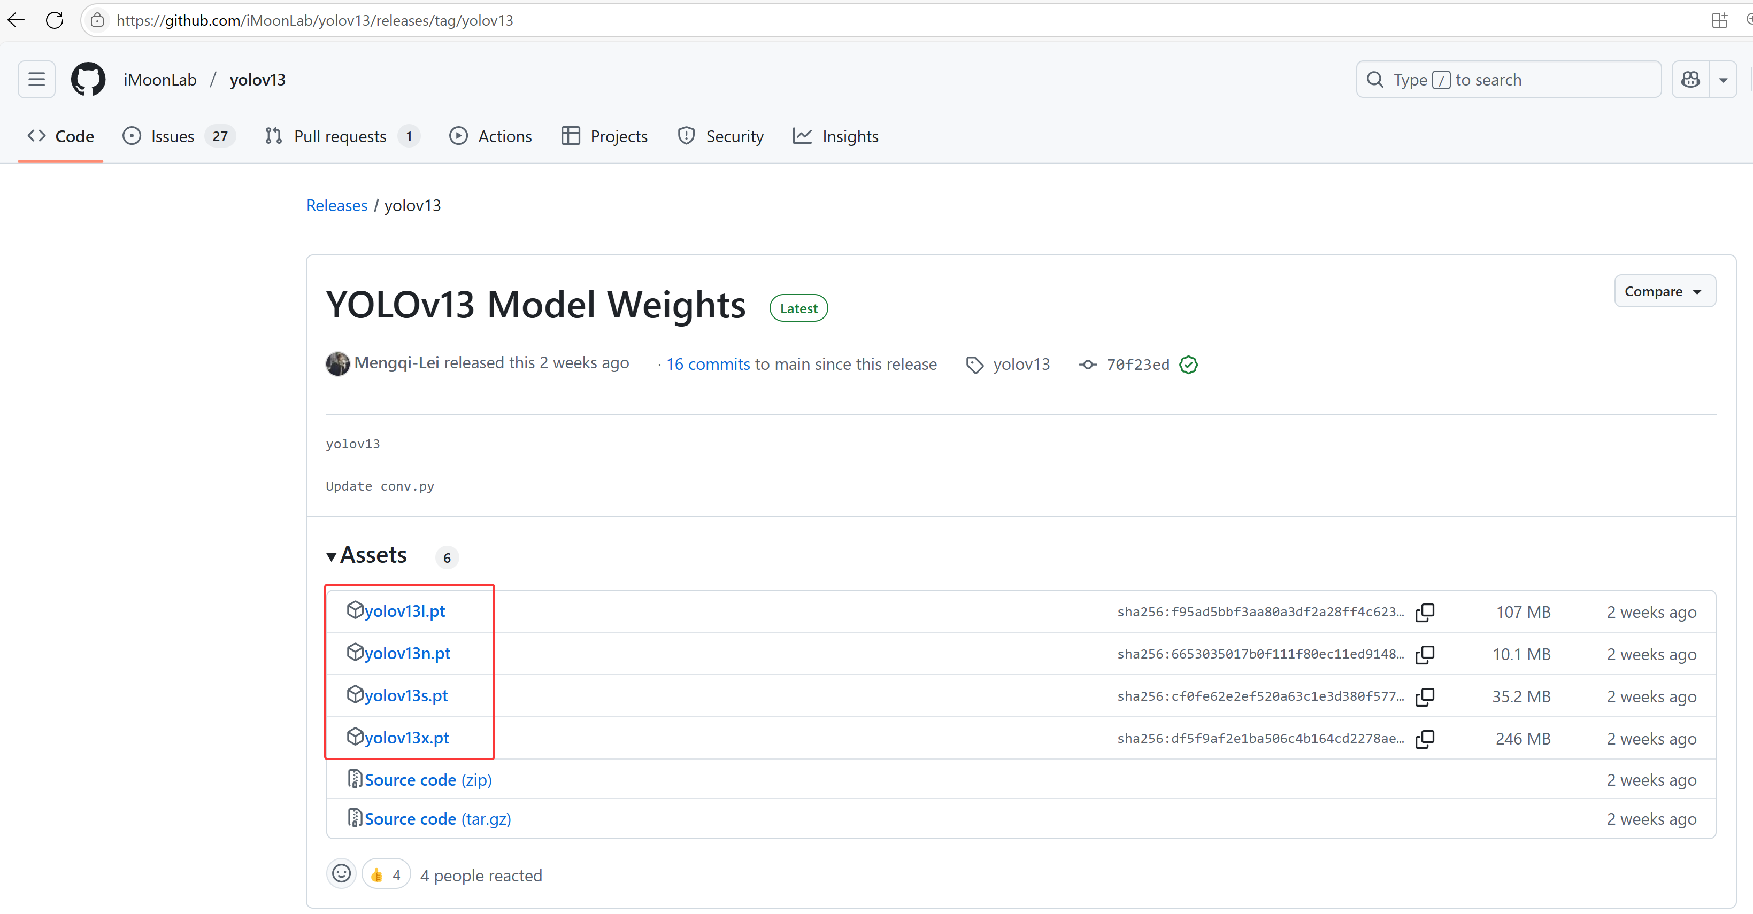Click the package icon of yolov13l.pt
1753x914 pixels.
coord(355,610)
